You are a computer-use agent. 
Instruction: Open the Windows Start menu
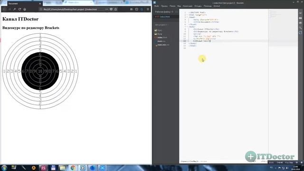[4, 168]
